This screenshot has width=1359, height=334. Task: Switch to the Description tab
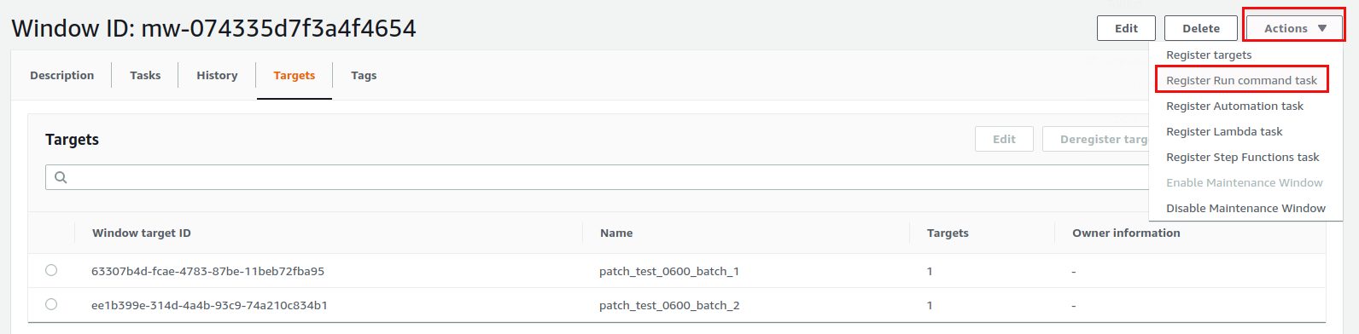(61, 75)
